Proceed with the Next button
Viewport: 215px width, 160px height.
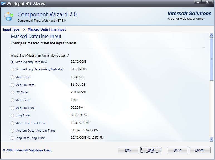151,150
